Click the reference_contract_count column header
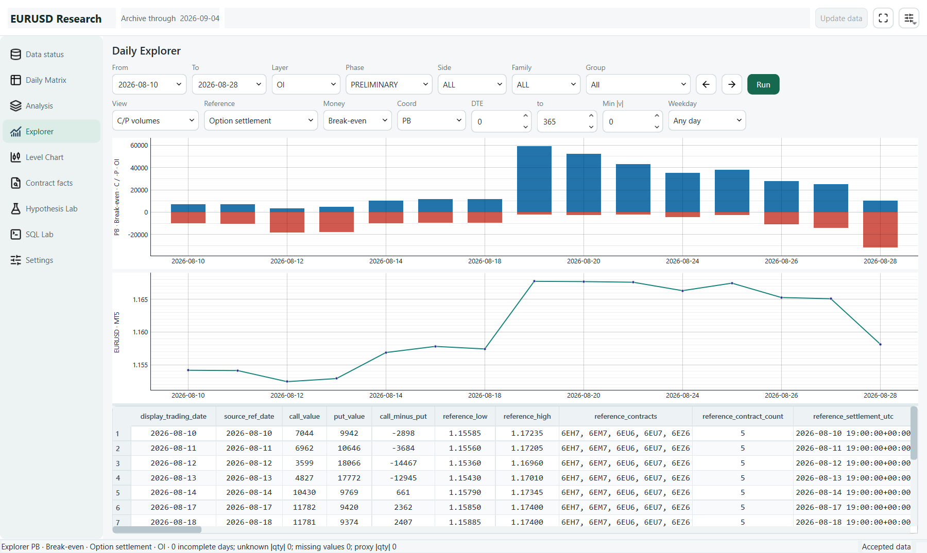 tap(743, 416)
